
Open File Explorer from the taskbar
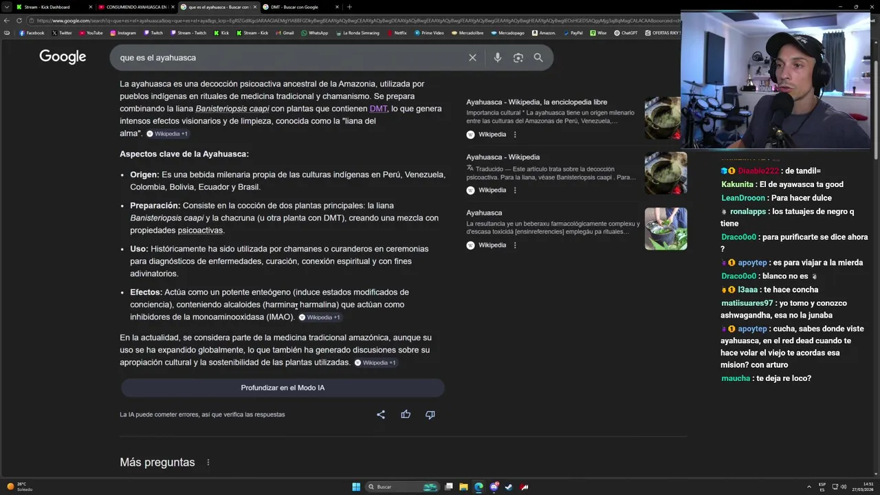(463, 487)
